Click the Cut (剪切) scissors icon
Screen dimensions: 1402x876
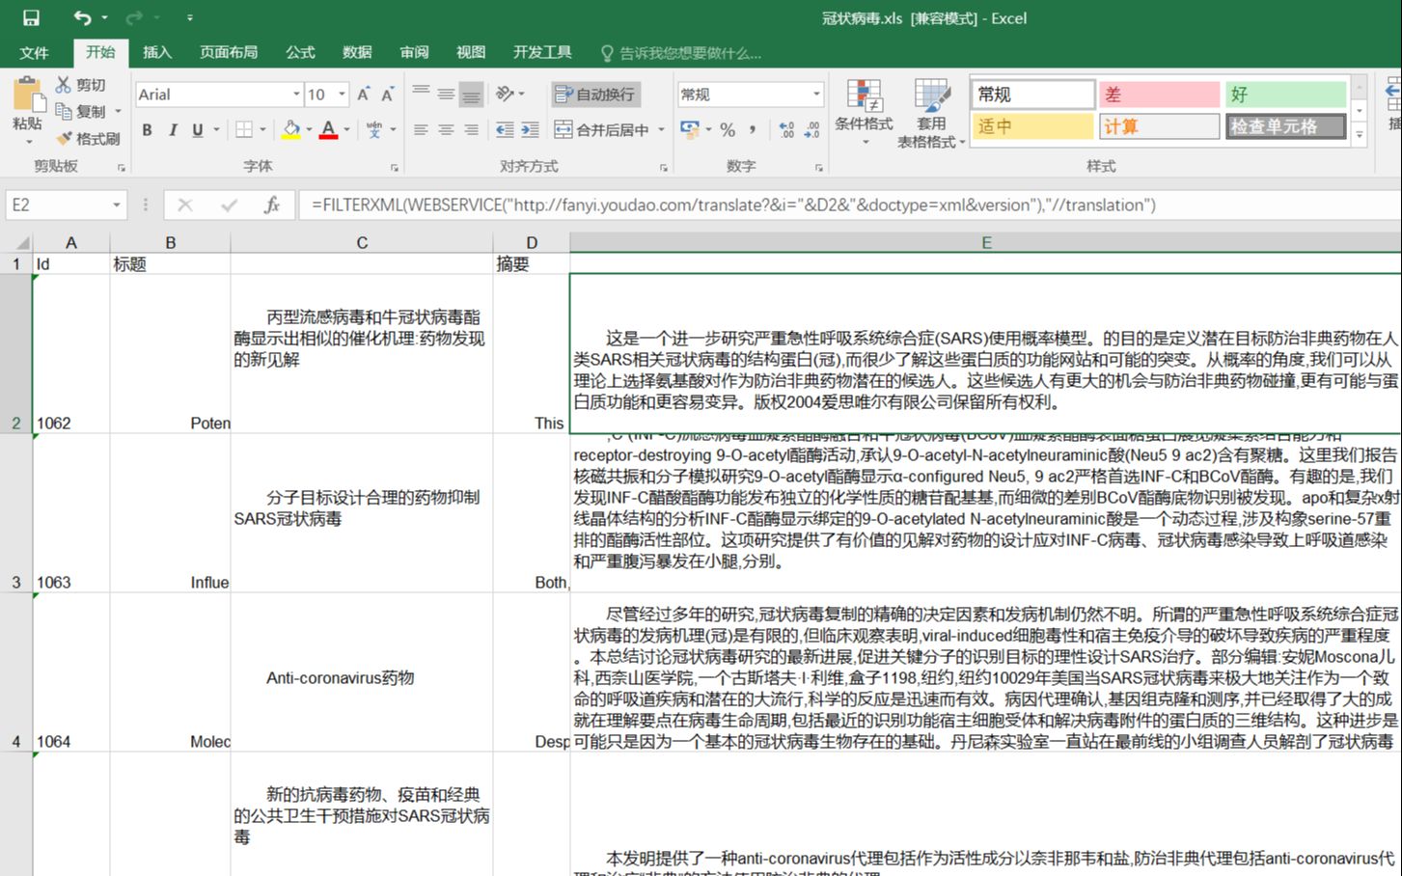64,85
